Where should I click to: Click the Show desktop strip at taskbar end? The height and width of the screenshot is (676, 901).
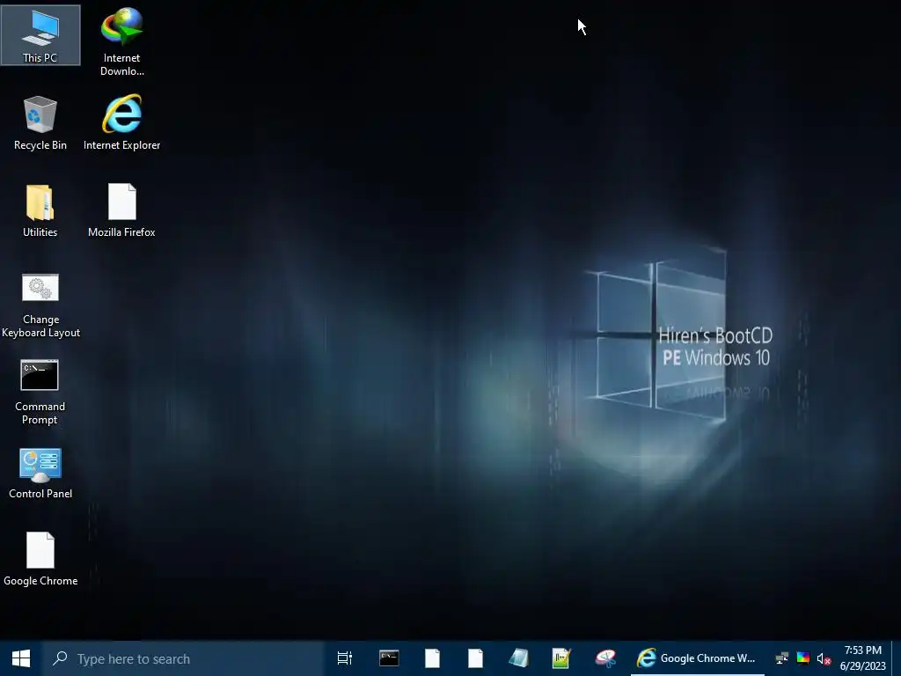coord(896,658)
